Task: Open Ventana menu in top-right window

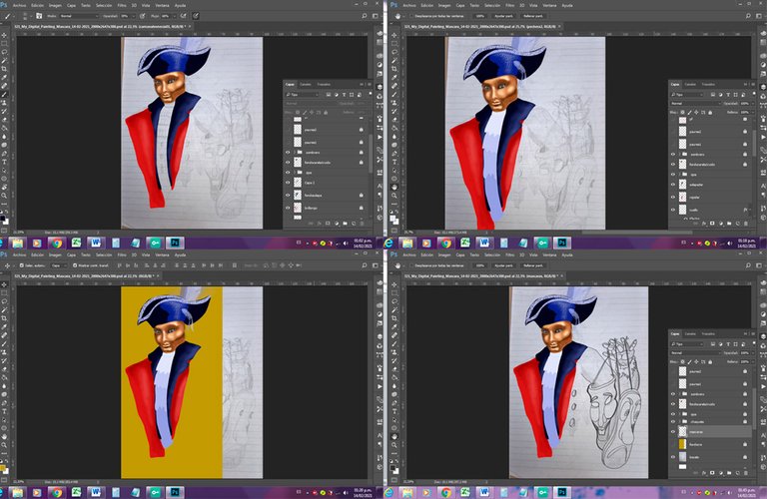Action: pos(550,5)
